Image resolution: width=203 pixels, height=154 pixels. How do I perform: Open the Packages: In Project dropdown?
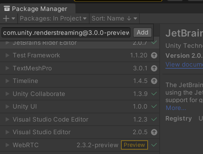(53, 18)
